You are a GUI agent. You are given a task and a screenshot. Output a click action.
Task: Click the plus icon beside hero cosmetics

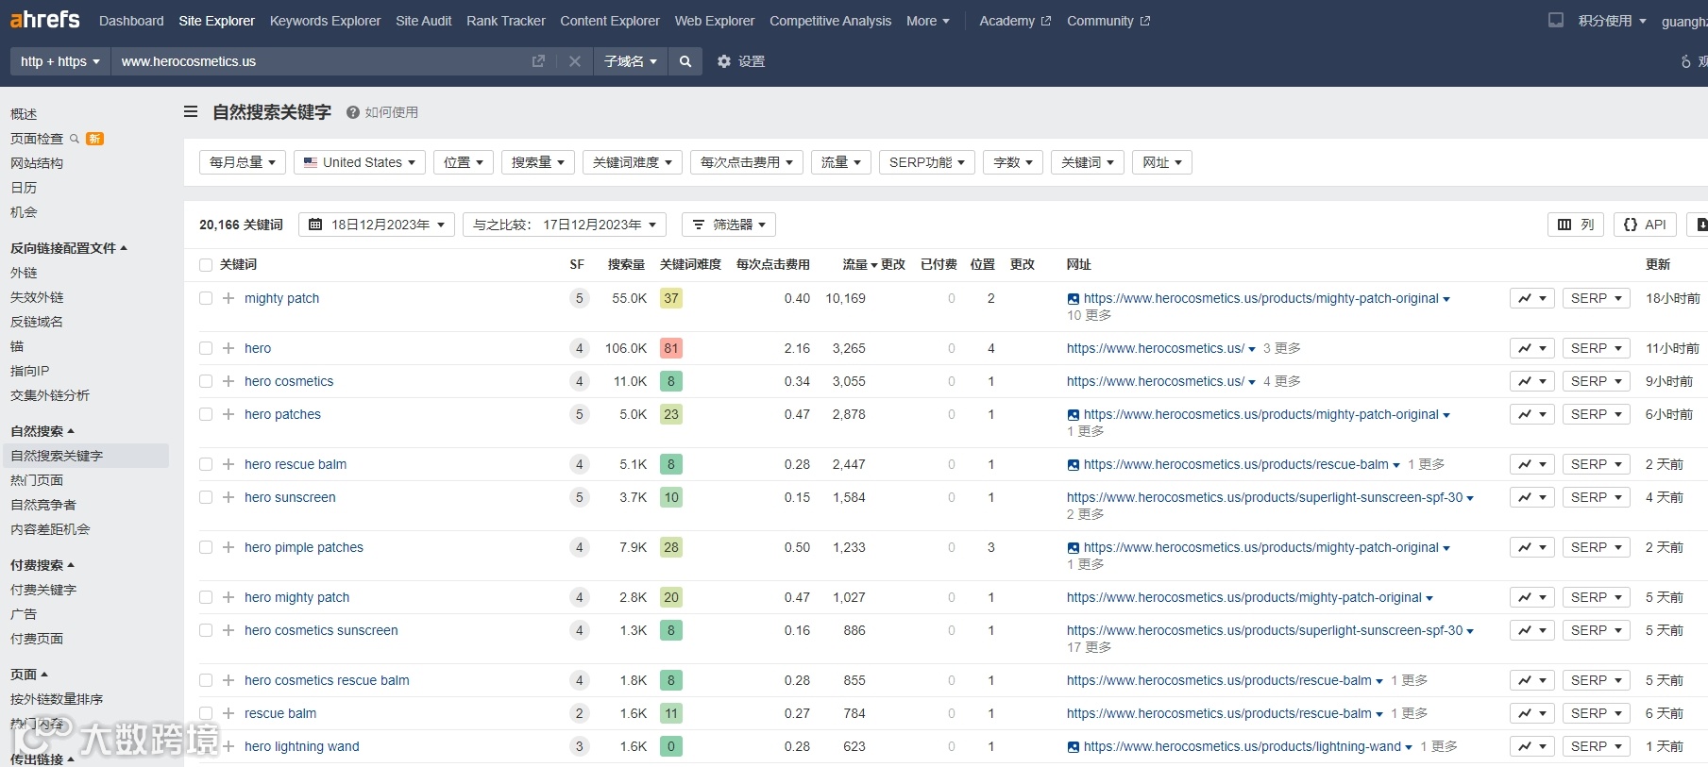point(228,381)
